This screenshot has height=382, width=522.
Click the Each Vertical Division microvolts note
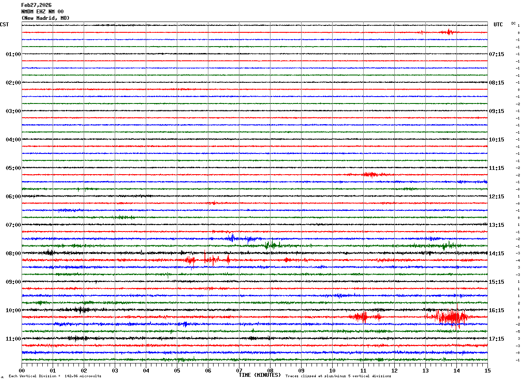coord(55,376)
